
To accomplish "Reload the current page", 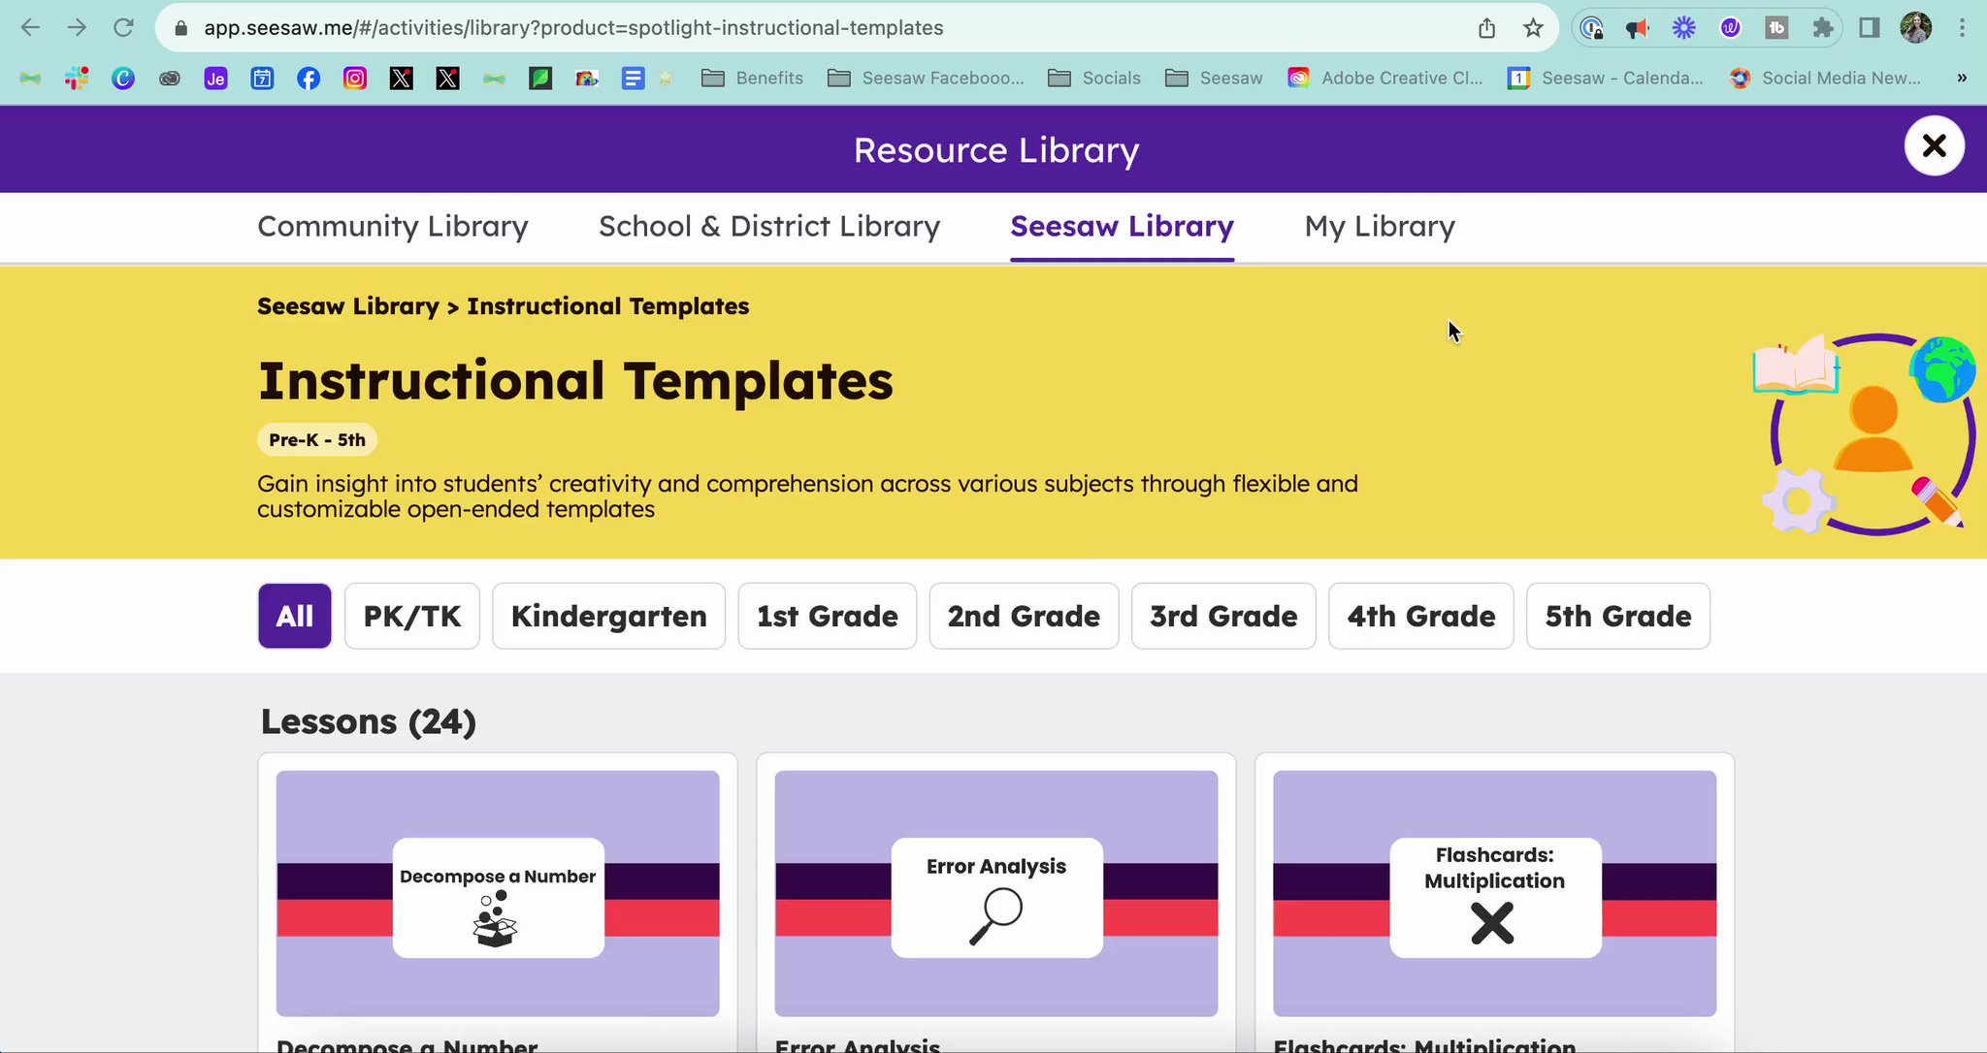I will point(123,28).
